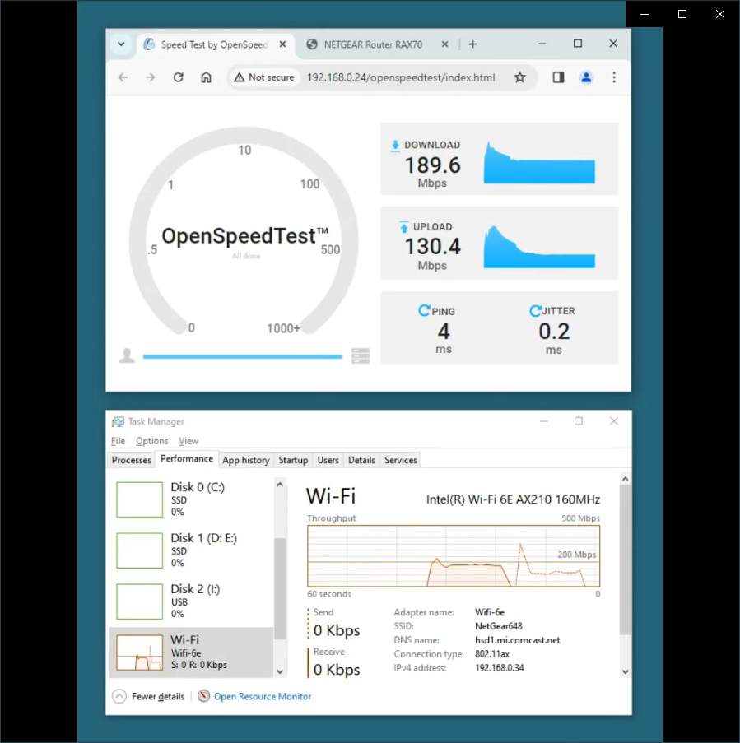Screen dimensions: 740x743
Task: Select Disk 2 (I:) USB in sidebar
Action: point(191,601)
